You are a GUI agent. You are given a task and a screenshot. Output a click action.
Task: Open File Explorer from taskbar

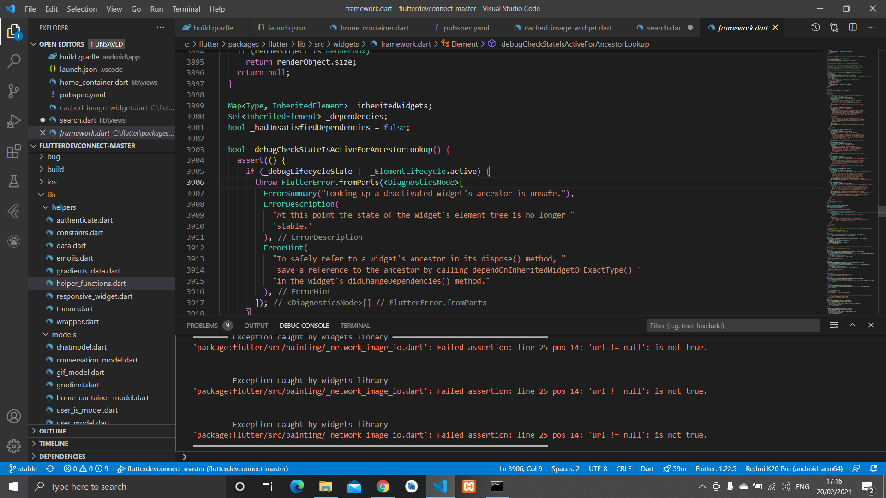click(325, 486)
